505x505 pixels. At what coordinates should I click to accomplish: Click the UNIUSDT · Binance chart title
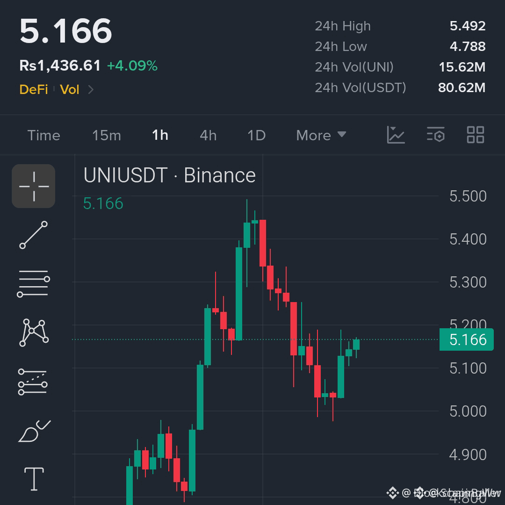[169, 175]
